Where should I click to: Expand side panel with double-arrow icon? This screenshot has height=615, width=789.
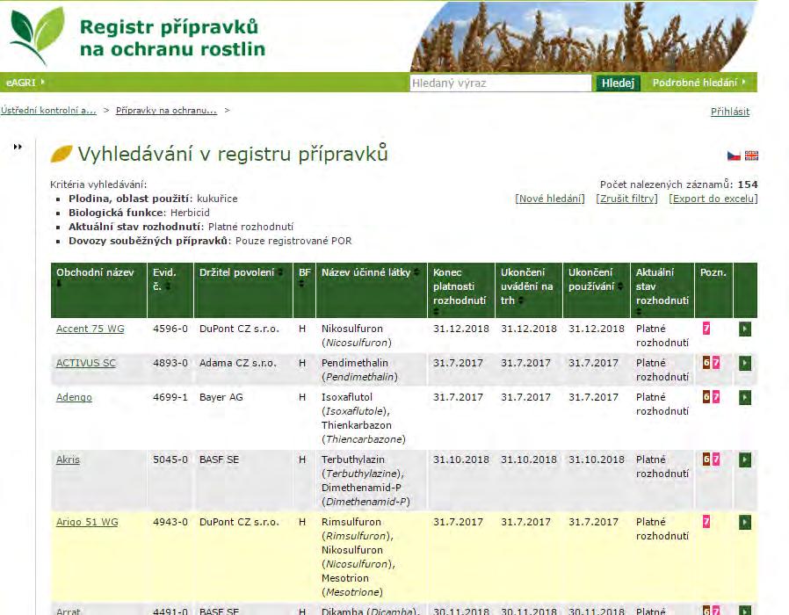(18, 147)
